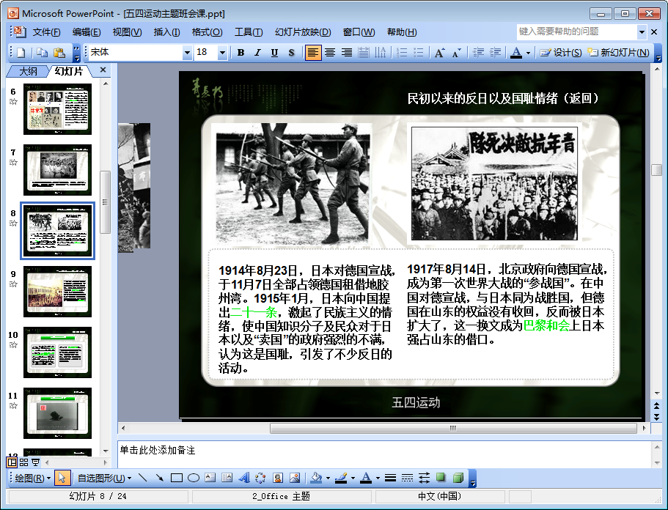Open the 文件 menu
Image resolution: width=668 pixels, height=510 pixels.
click(46, 32)
